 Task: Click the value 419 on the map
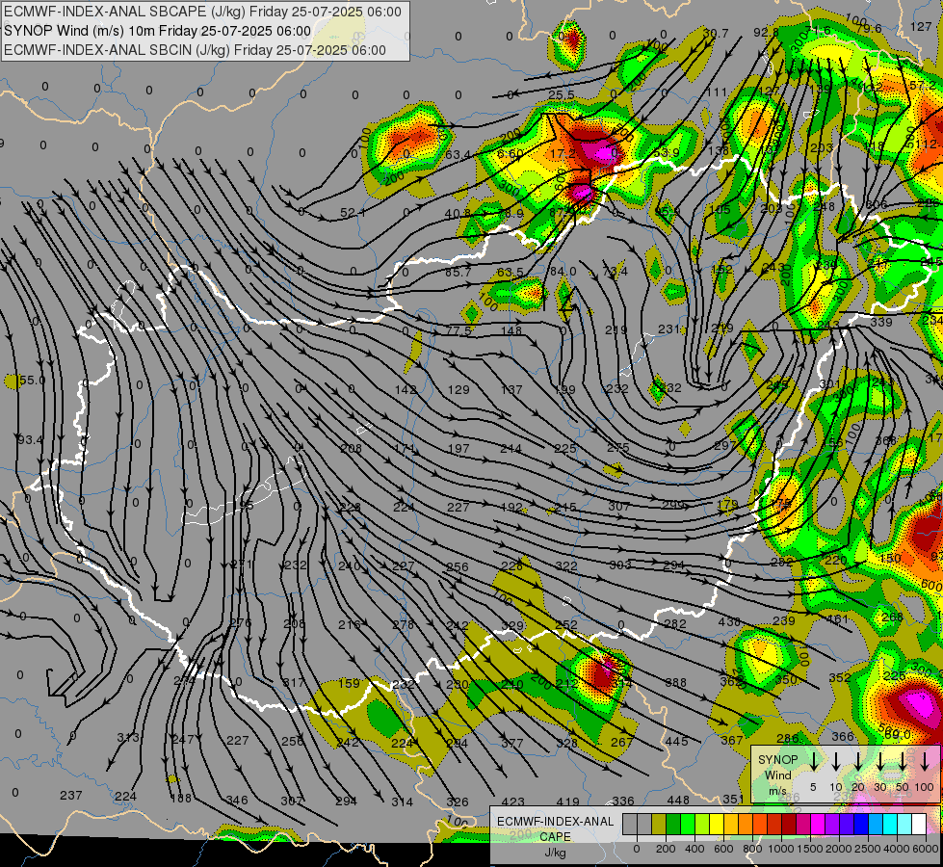pos(567,802)
